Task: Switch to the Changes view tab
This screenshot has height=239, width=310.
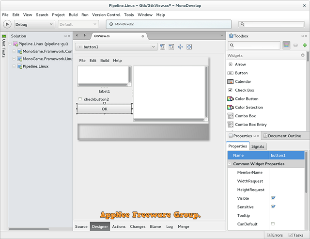Action: (x=138, y=226)
